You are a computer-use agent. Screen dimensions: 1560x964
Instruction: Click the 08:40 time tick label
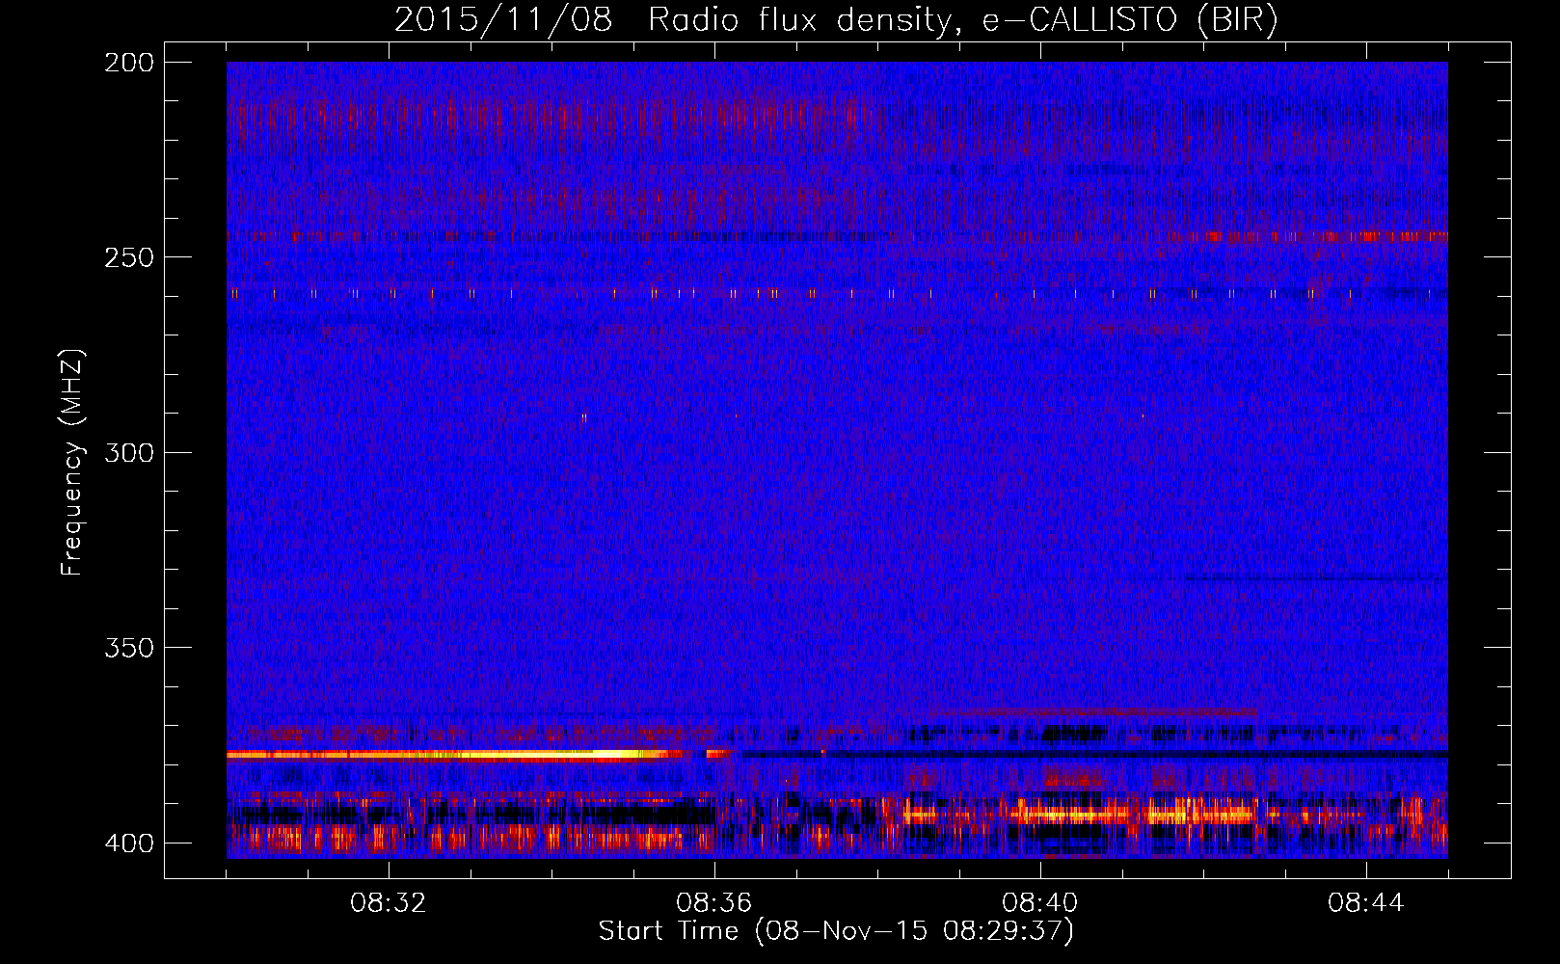[1040, 903]
